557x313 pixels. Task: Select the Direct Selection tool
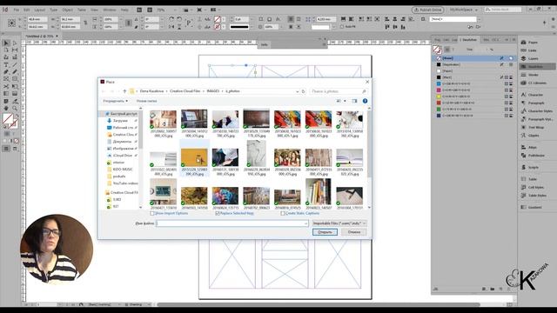(x=15, y=43)
